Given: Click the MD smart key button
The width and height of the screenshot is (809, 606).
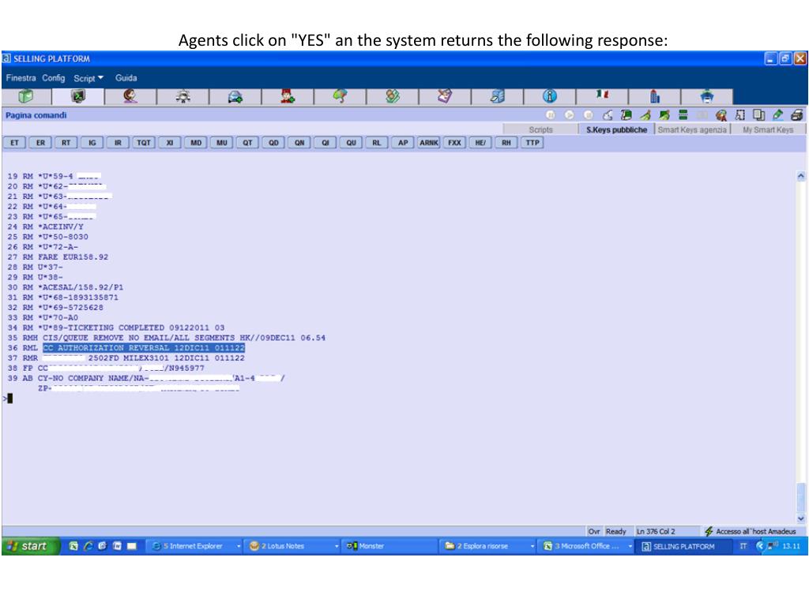Looking at the screenshot, I should click(x=196, y=143).
